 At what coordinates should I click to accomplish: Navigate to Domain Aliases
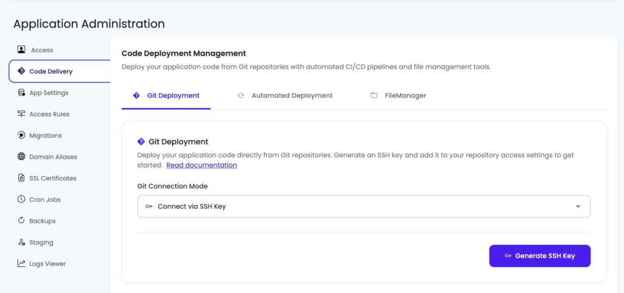(53, 157)
